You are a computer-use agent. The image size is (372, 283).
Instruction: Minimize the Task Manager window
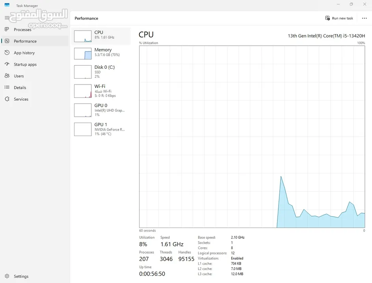(339, 4)
